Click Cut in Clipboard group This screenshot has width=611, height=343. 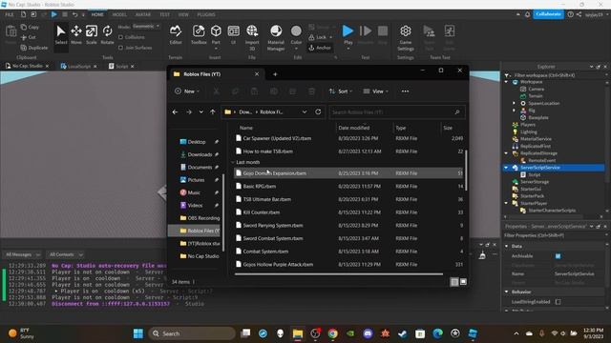tap(29, 37)
